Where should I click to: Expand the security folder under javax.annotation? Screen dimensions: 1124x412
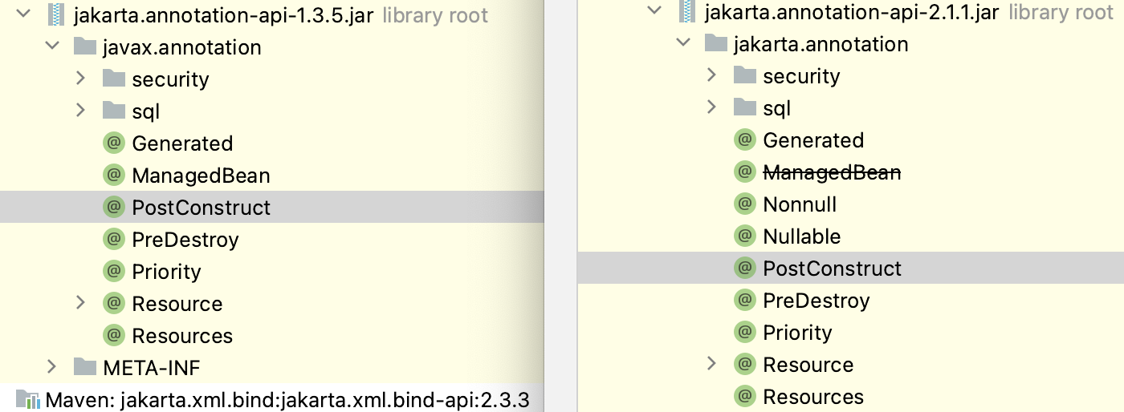click(x=80, y=79)
